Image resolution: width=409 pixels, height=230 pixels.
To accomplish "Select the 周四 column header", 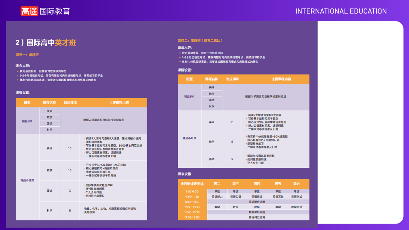I will pos(257,184).
